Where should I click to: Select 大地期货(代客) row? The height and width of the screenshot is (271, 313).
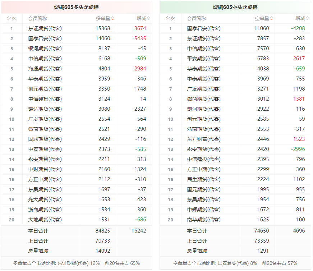pos(77,220)
